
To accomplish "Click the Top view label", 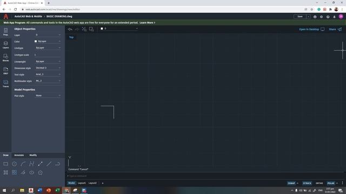I will (71, 37).
